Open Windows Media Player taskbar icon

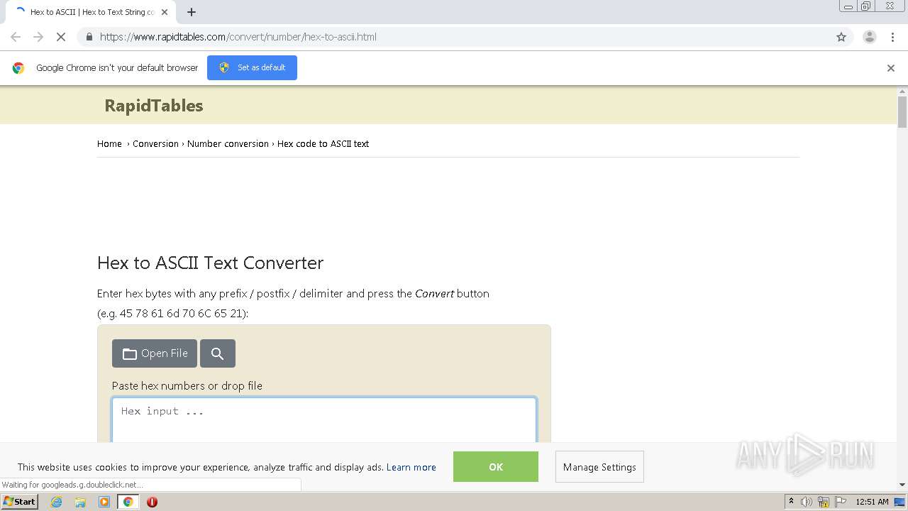click(104, 502)
